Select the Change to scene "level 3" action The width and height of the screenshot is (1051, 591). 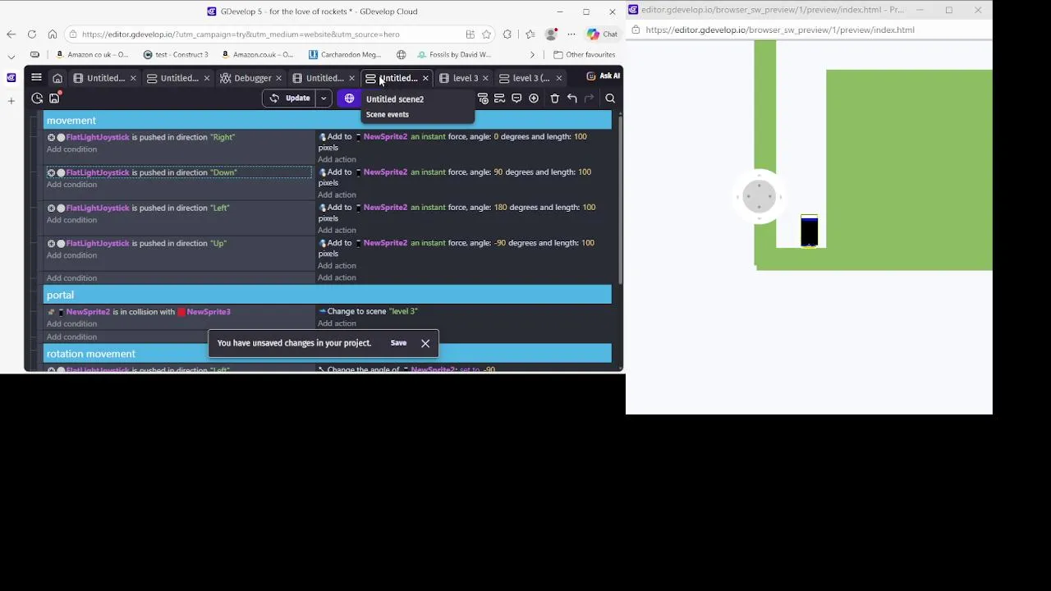368,312
